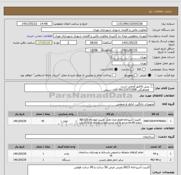
Task: Click the need number field 1101096102000336
Action: 129,24
